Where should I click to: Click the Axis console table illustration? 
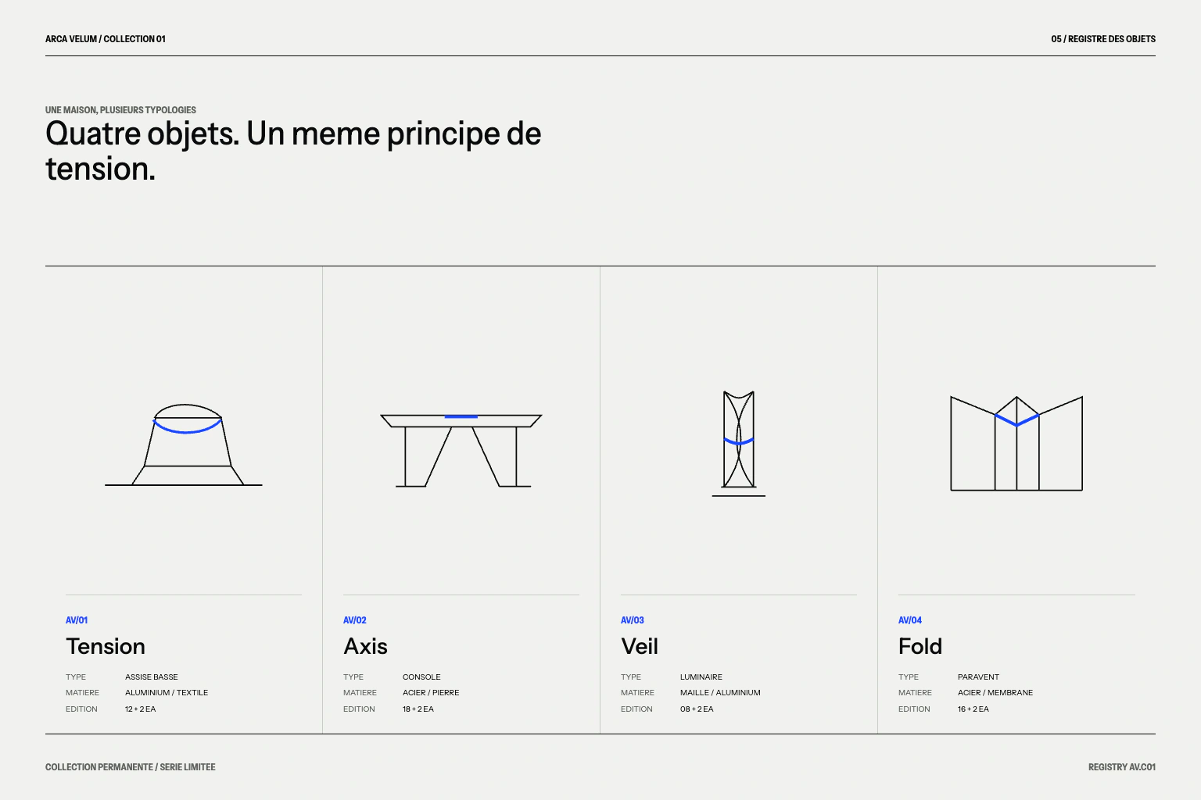point(461,450)
